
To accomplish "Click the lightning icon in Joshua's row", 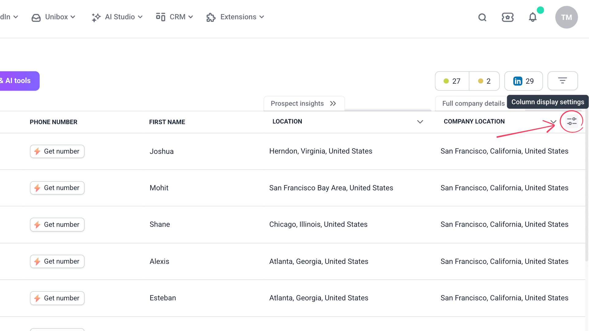I will coord(37,151).
